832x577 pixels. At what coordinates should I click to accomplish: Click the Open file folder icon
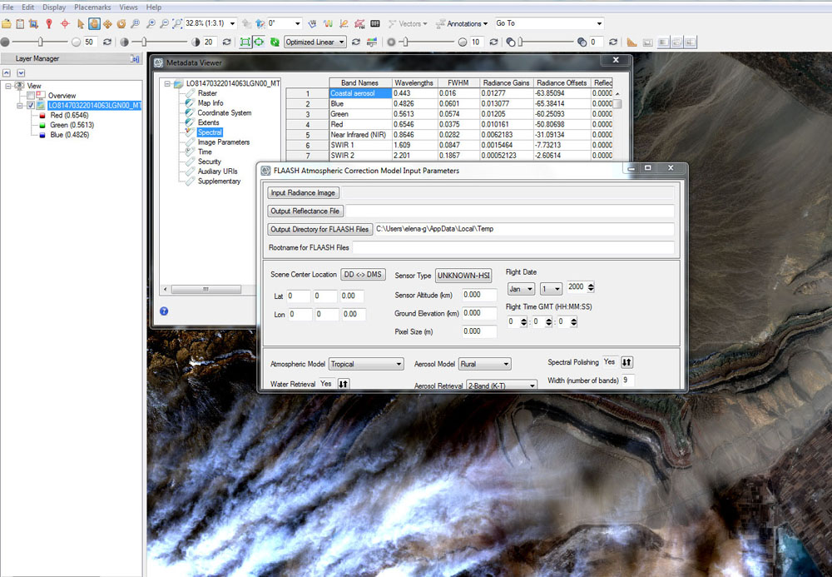pos(6,23)
